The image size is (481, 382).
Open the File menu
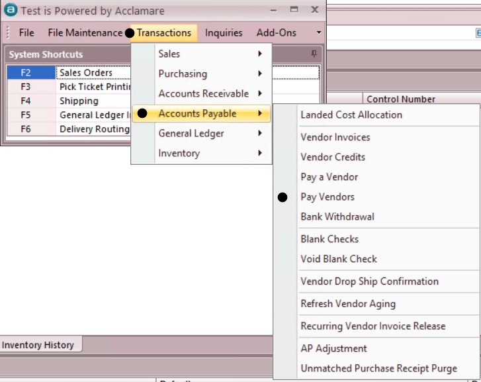pyautogui.click(x=26, y=32)
